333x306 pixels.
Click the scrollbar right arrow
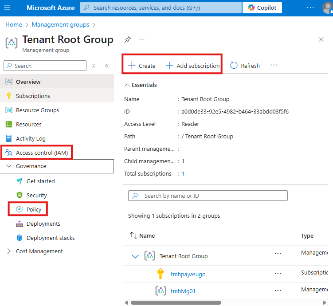coord(324,302)
